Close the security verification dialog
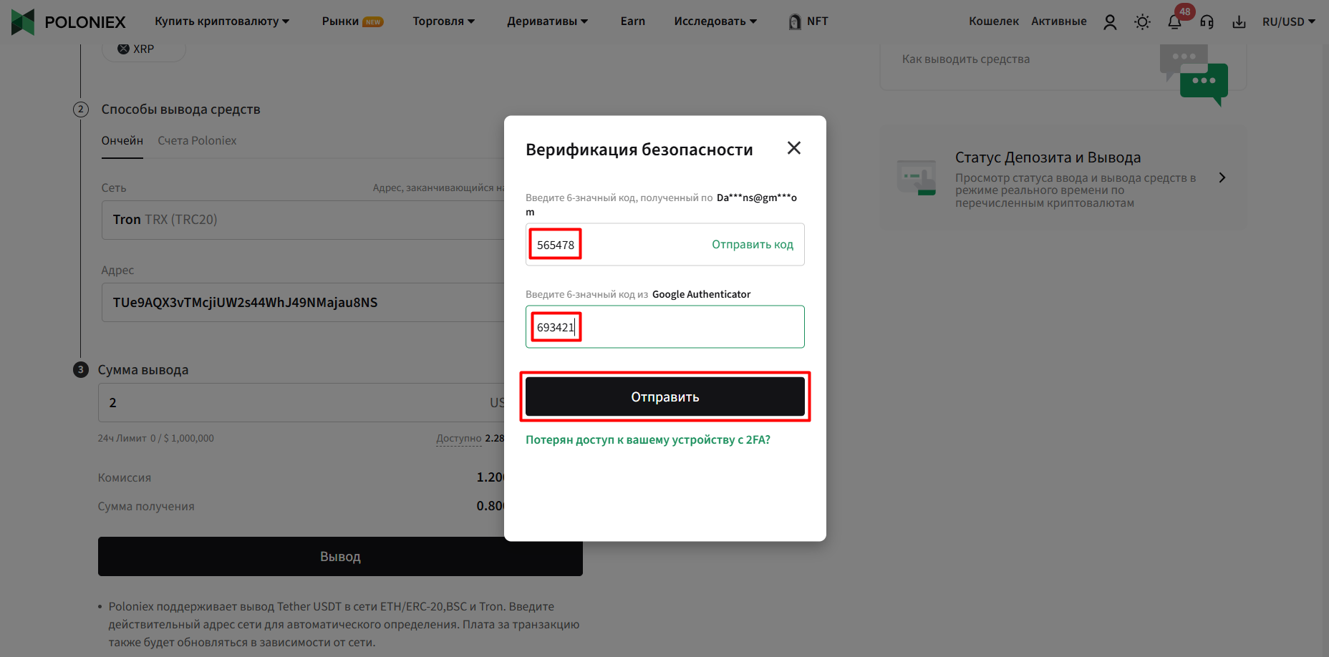1329x657 pixels. click(794, 148)
